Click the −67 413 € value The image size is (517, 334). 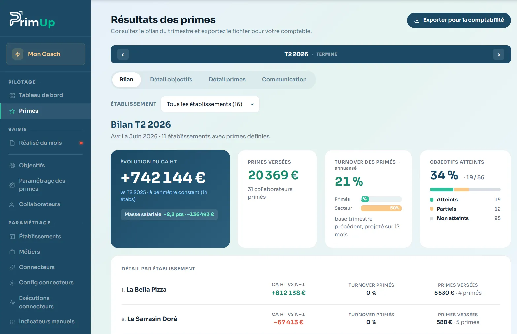(x=289, y=322)
